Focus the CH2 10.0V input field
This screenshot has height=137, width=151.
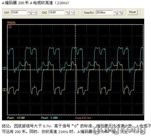pos(57,12)
